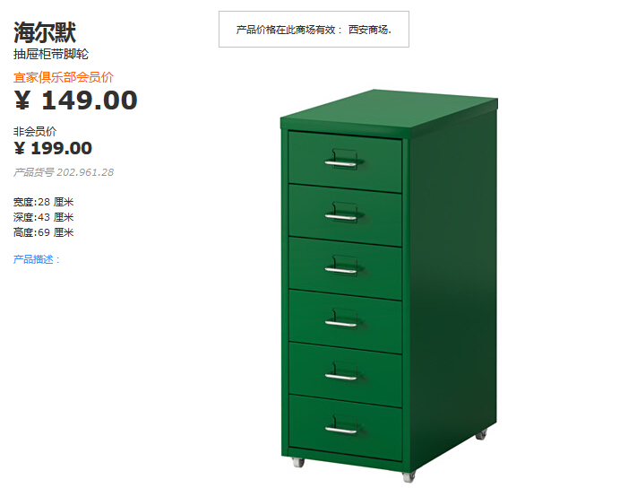Image resolution: width=628 pixels, height=497 pixels.
Task: Click the 非会员价 label
Action: point(35,131)
